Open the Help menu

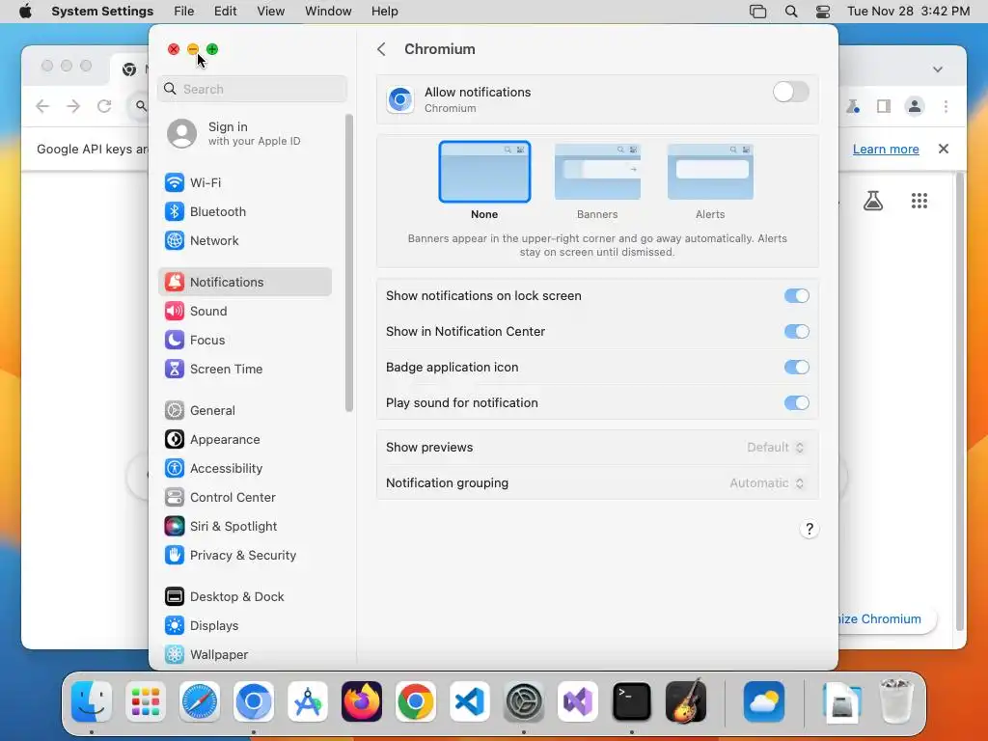[x=384, y=12]
